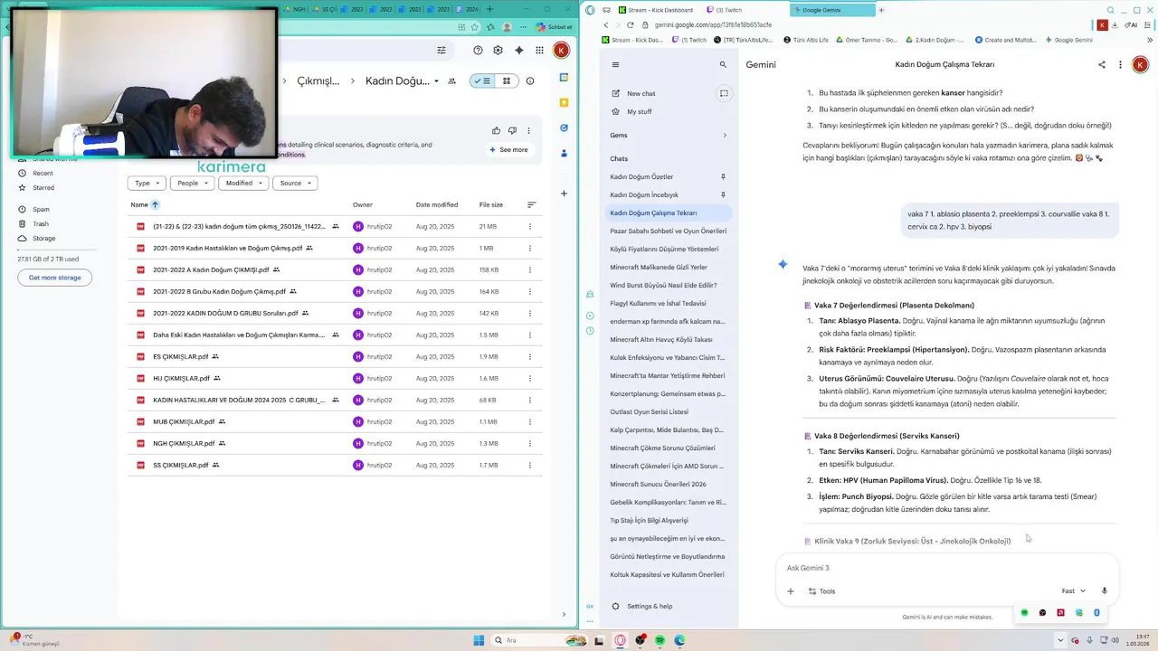
Task: Open Gemini temporary chat icon
Action: [724, 93]
